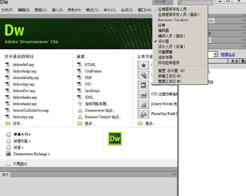Open the 站点(S) menu

126,10
